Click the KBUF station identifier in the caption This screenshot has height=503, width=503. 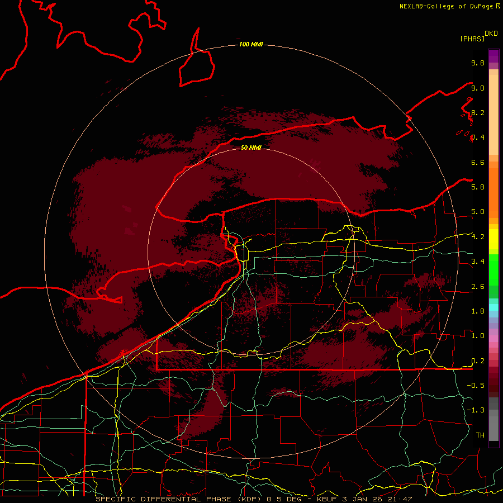point(328,499)
